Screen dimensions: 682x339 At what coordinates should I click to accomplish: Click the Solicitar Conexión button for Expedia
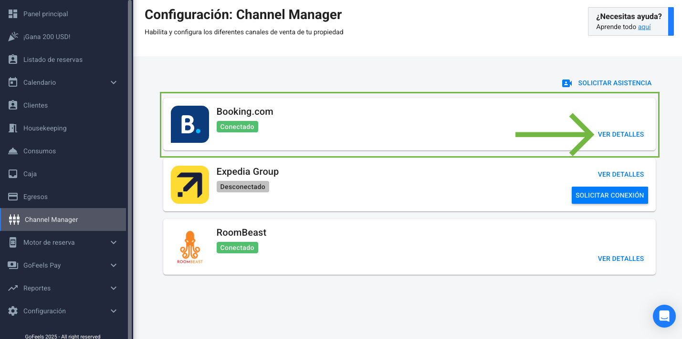(610, 195)
